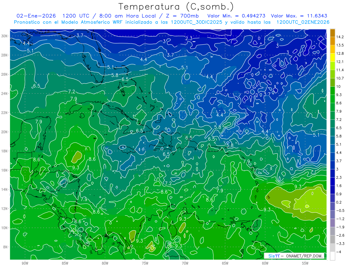The width and height of the screenshot is (346, 267).
Task: Click the legend value "-1.2"
Action: [340, 219]
